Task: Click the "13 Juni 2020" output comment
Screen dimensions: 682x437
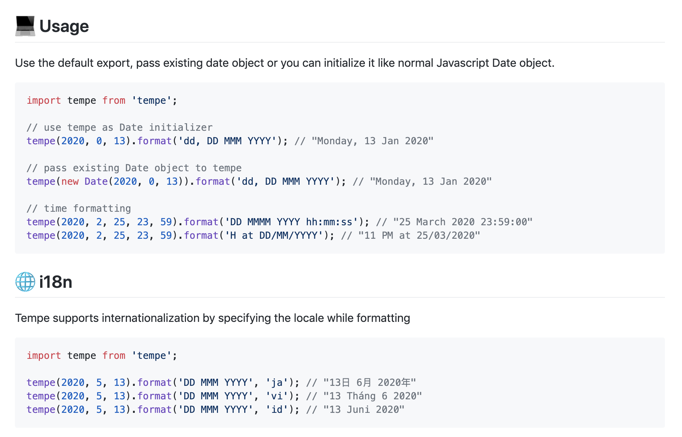Action: (x=356, y=410)
